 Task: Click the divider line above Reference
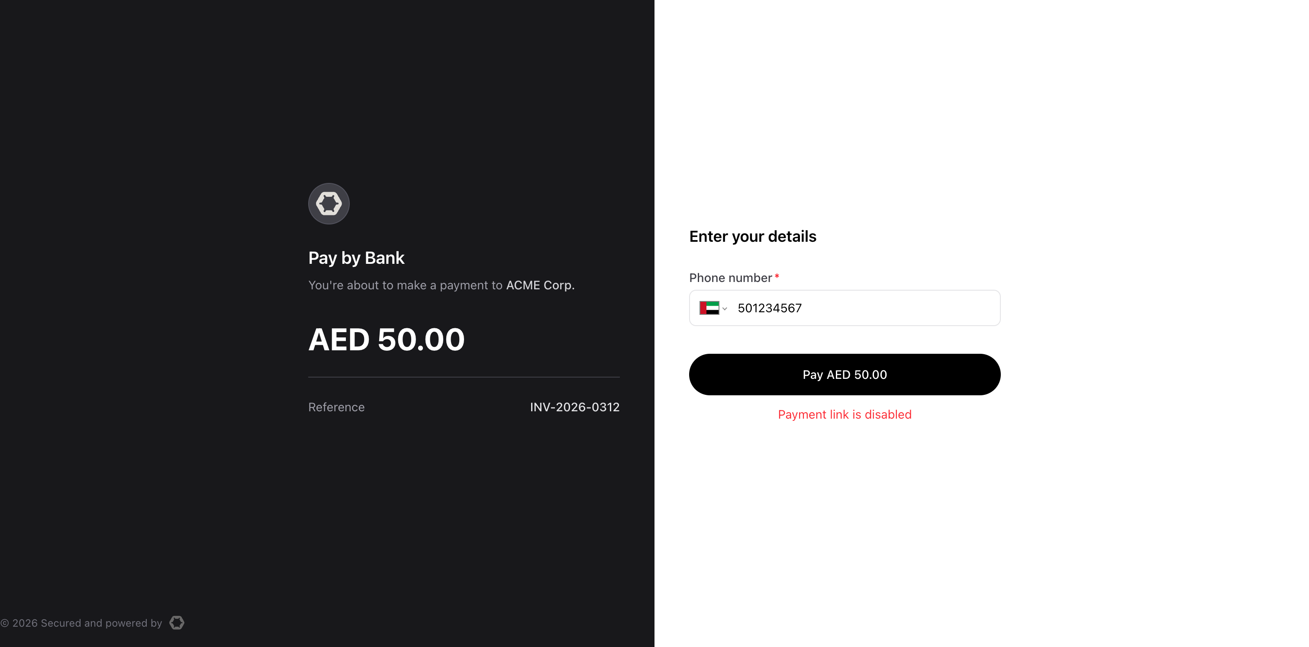(x=464, y=377)
